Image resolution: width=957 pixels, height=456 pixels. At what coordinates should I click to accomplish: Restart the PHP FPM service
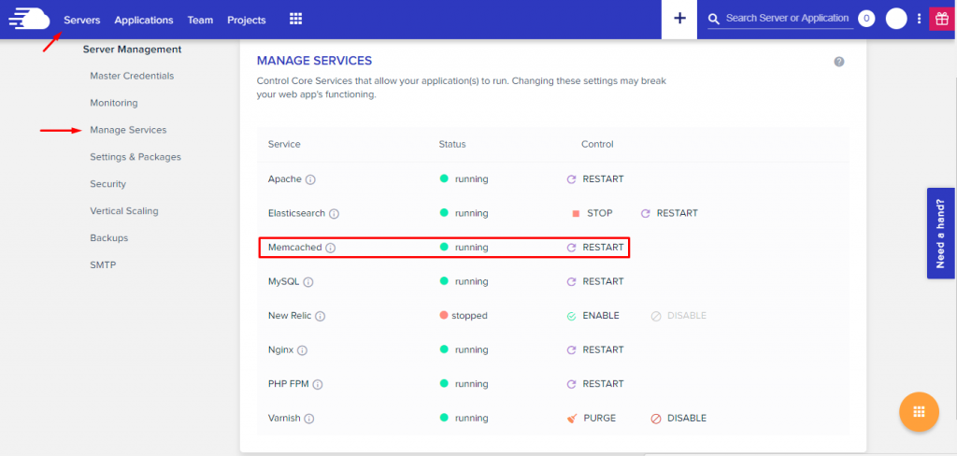[x=595, y=384]
